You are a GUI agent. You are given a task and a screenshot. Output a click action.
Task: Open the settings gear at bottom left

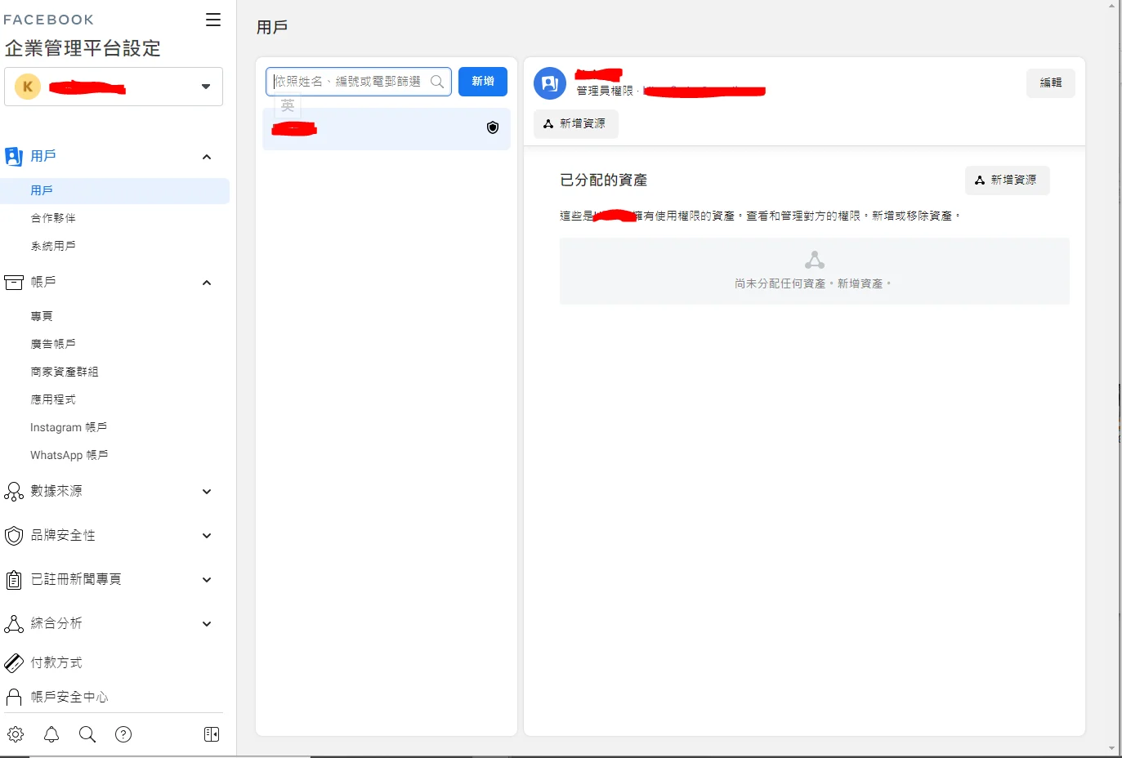click(x=16, y=734)
